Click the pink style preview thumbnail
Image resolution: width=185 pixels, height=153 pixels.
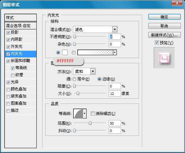(164, 58)
